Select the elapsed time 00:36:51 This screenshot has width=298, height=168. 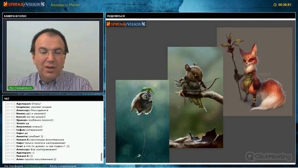(x=284, y=5)
